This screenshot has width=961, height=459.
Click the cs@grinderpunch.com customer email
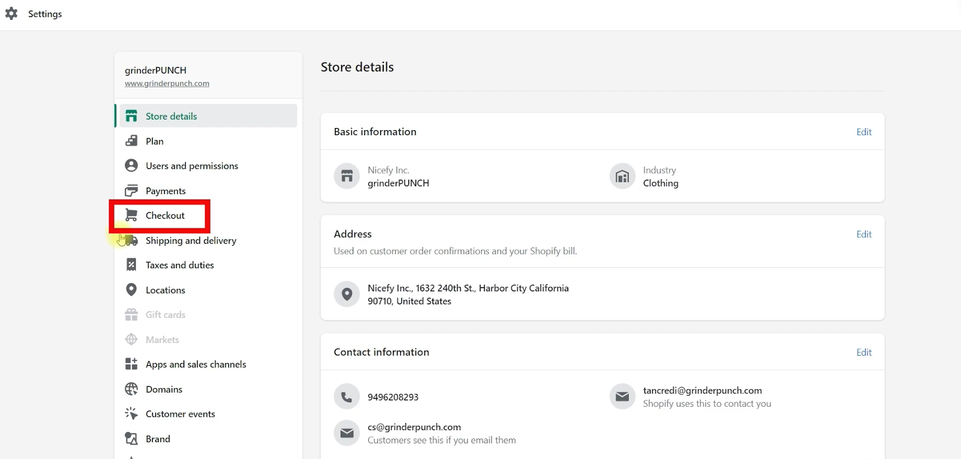pyautogui.click(x=414, y=427)
